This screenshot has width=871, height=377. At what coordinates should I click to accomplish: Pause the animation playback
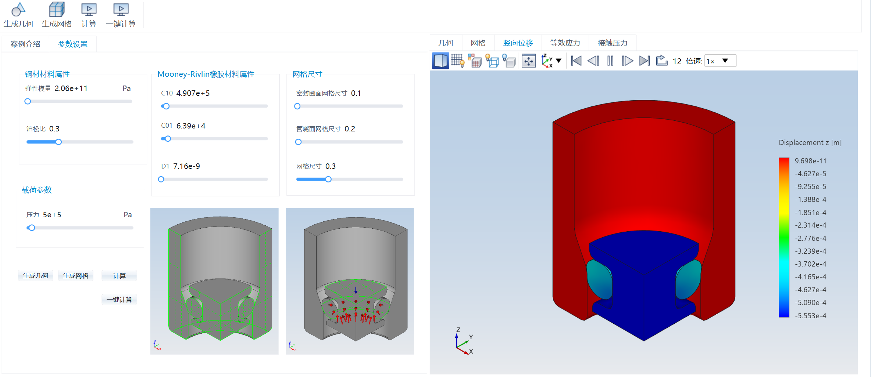[x=610, y=61]
